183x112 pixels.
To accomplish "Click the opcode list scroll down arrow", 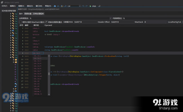I will (x=49, y=94).
